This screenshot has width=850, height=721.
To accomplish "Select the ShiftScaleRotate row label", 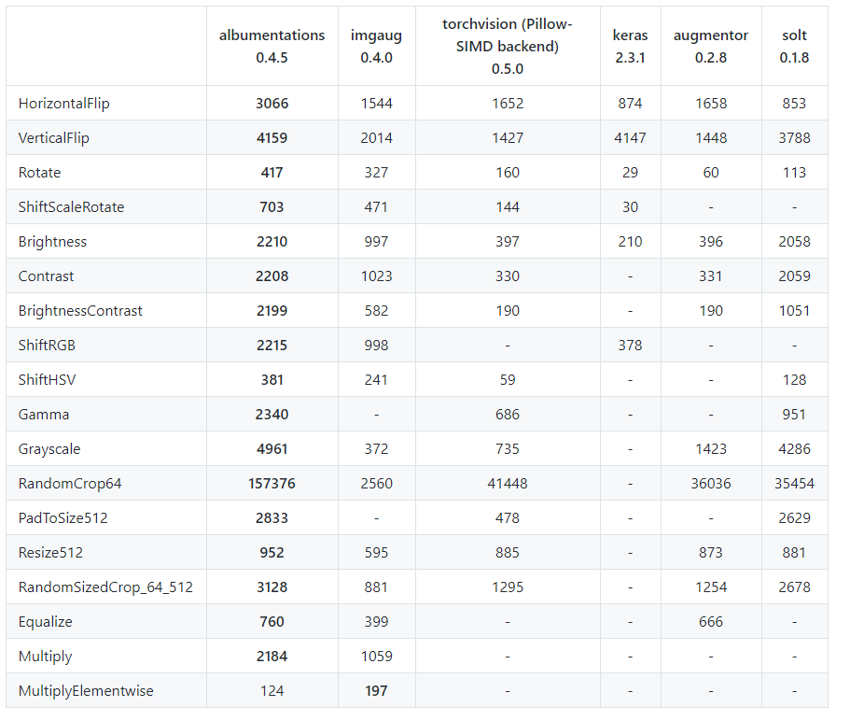I will (x=71, y=207).
